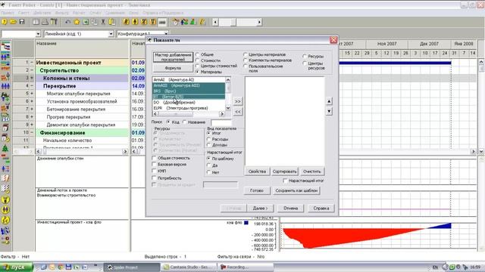Search by Название radio option
Image resolution: width=485 pixels, height=272 pixels.
[185, 122]
